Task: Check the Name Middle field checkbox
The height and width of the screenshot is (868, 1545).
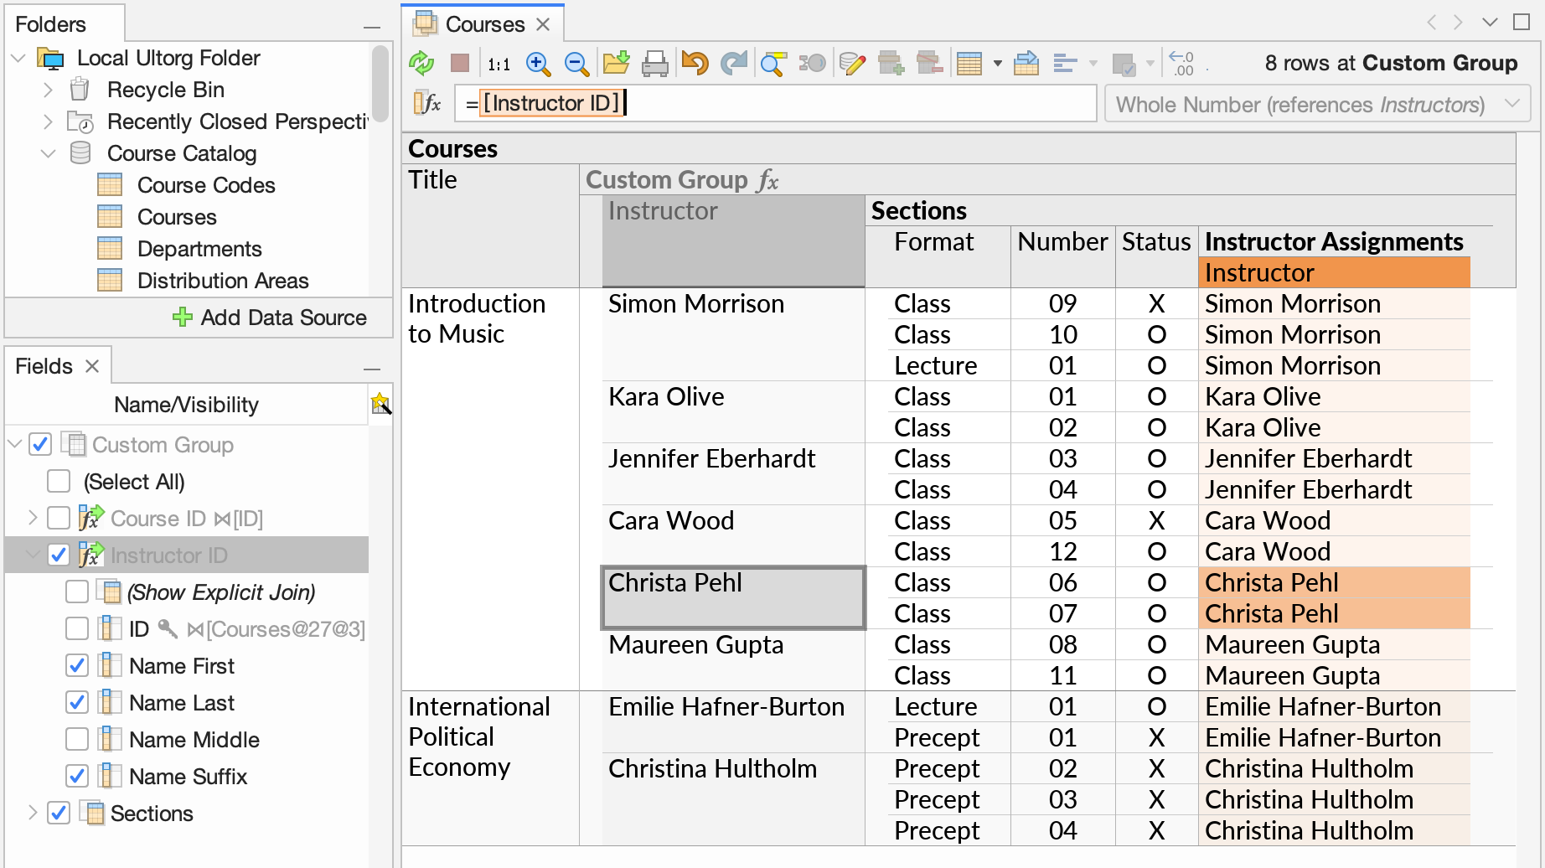Action: [76, 739]
